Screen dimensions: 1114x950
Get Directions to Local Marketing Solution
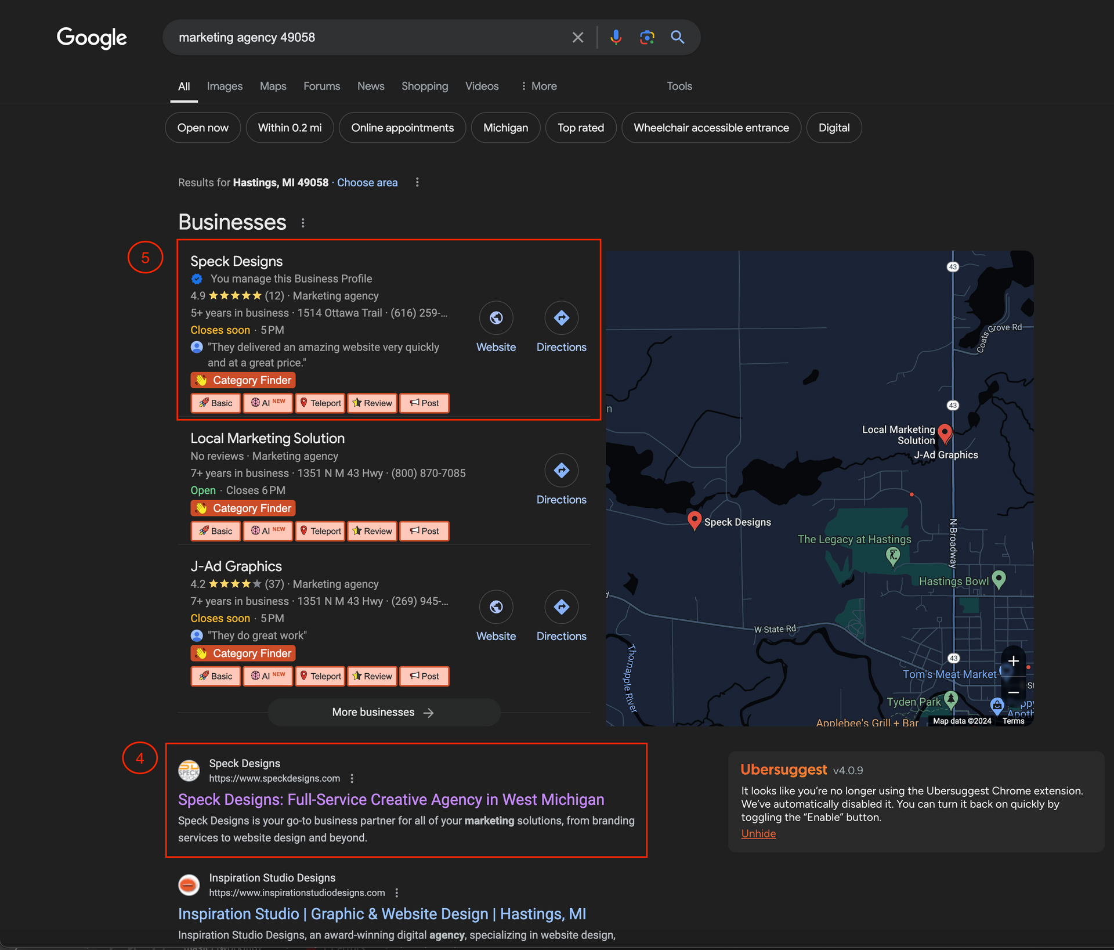562,471
